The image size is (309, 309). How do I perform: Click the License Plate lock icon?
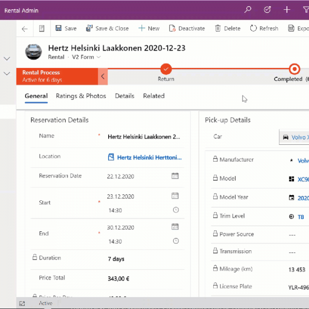215,285
